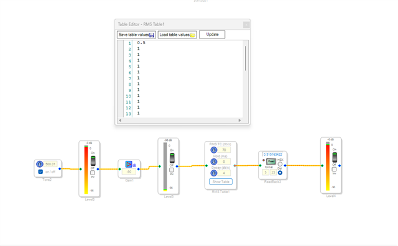Click the Hold (ms) spinner knob icon
The image size is (398, 246).
(x=214, y=162)
